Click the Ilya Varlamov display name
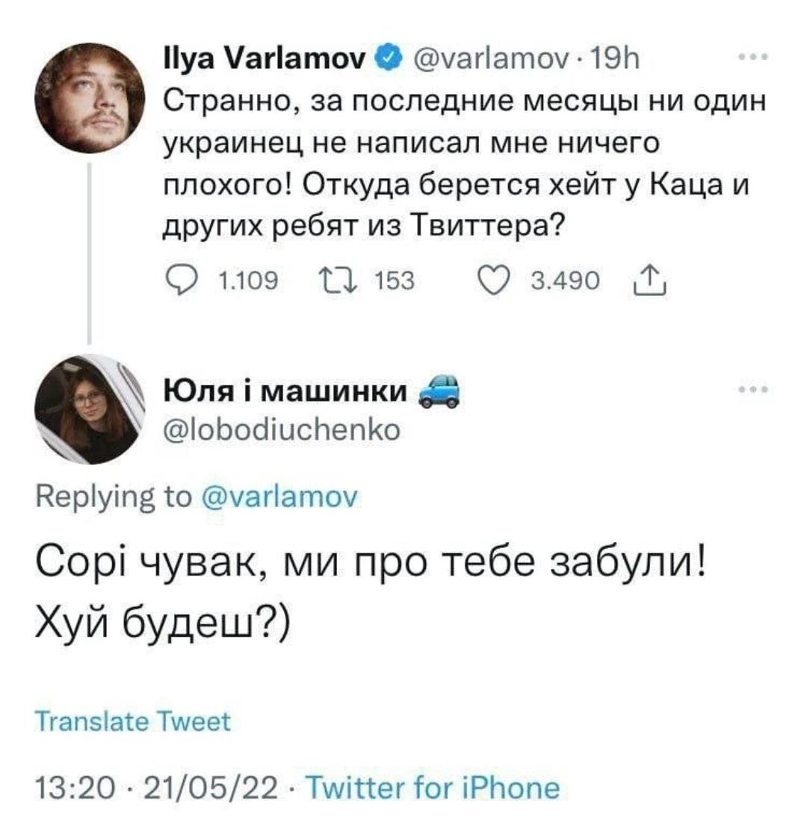Image resolution: width=807 pixels, height=821 pixels. pyautogui.click(x=264, y=56)
